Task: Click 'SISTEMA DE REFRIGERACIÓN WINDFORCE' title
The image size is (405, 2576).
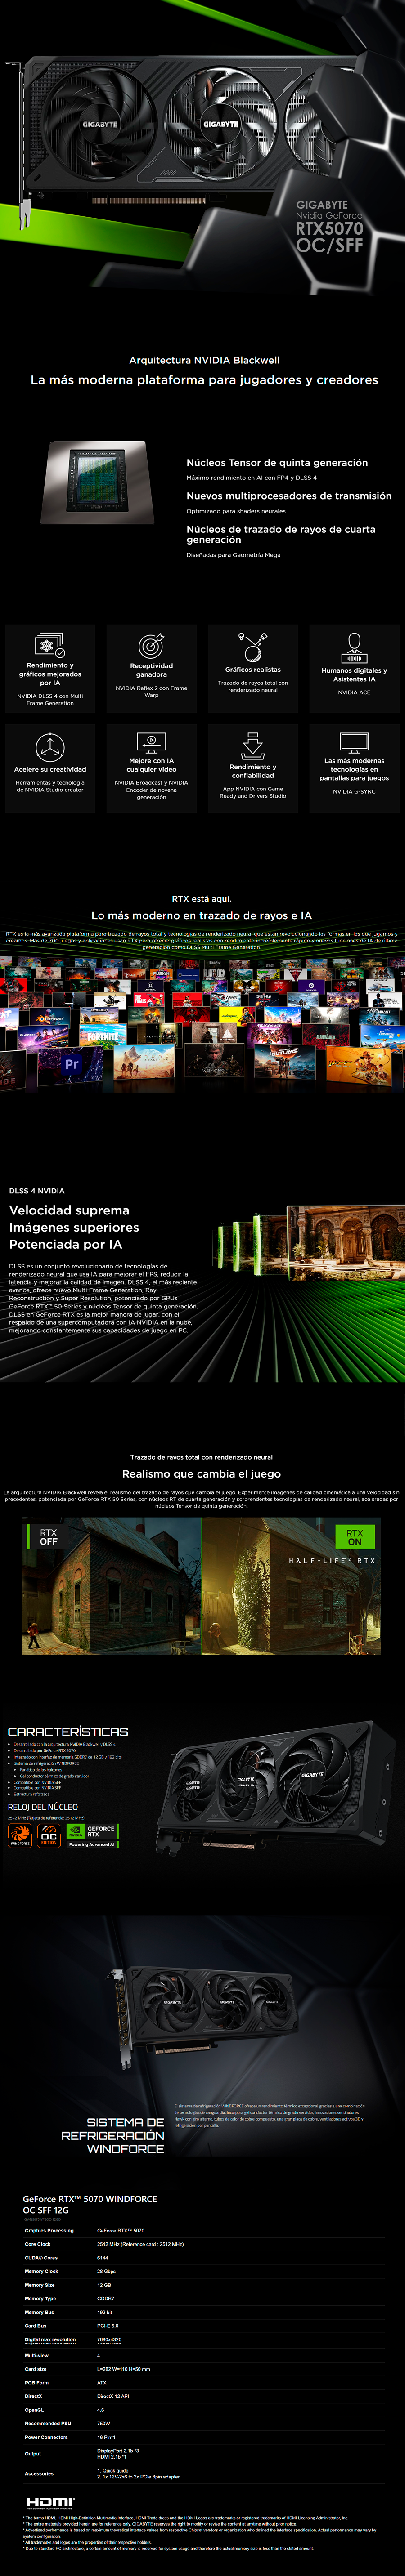Action: coord(112,2135)
